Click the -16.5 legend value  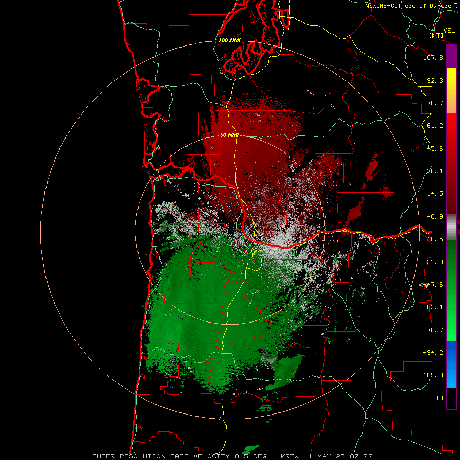(433, 239)
